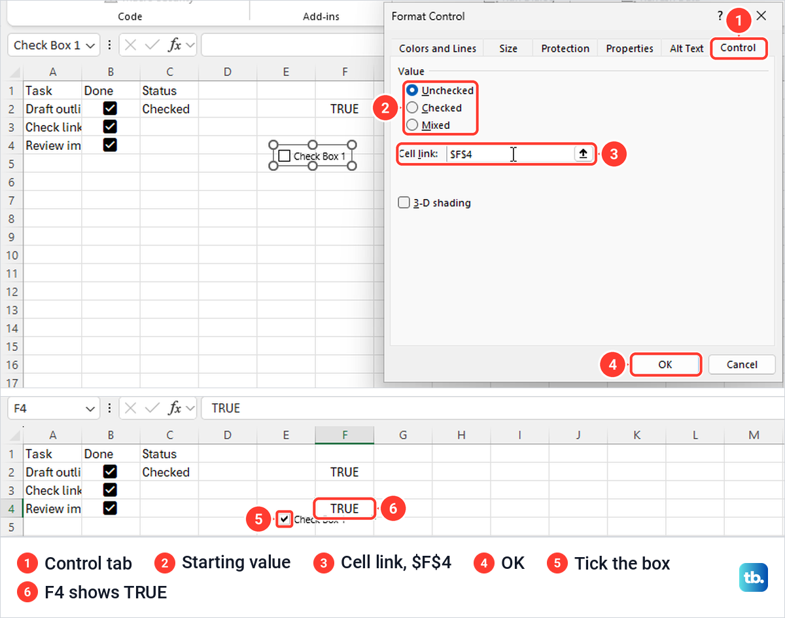The height and width of the screenshot is (618, 785).
Task: Switch to the Control tab
Action: coord(739,48)
